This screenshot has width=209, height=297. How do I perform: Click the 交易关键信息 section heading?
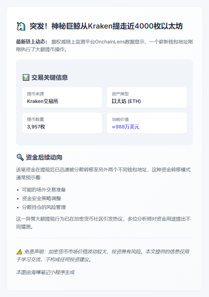pyautogui.click(x=49, y=77)
